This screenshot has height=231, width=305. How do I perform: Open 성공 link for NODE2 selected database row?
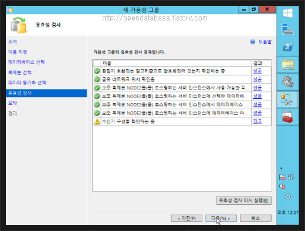pyautogui.click(x=257, y=96)
